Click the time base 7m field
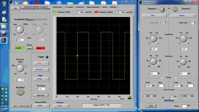The image size is (199, 112). [x=21, y=80]
